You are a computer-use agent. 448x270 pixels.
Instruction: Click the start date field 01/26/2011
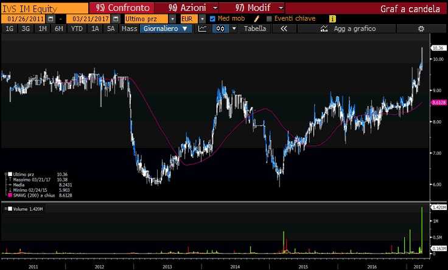point(21,19)
